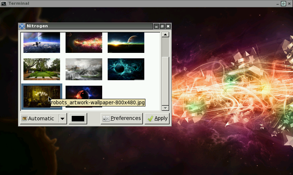Pick the sunrise horizon with planet thumbnail

126,43
